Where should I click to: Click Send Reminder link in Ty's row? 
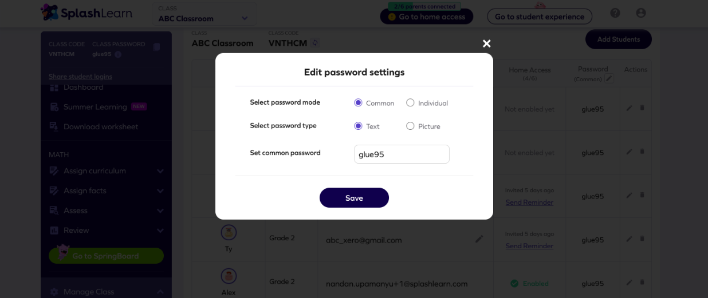click(529, 246)
